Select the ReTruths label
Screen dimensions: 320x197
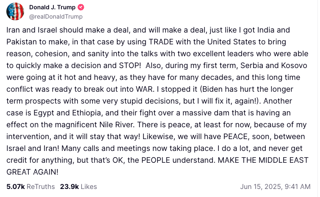[41, 186]
